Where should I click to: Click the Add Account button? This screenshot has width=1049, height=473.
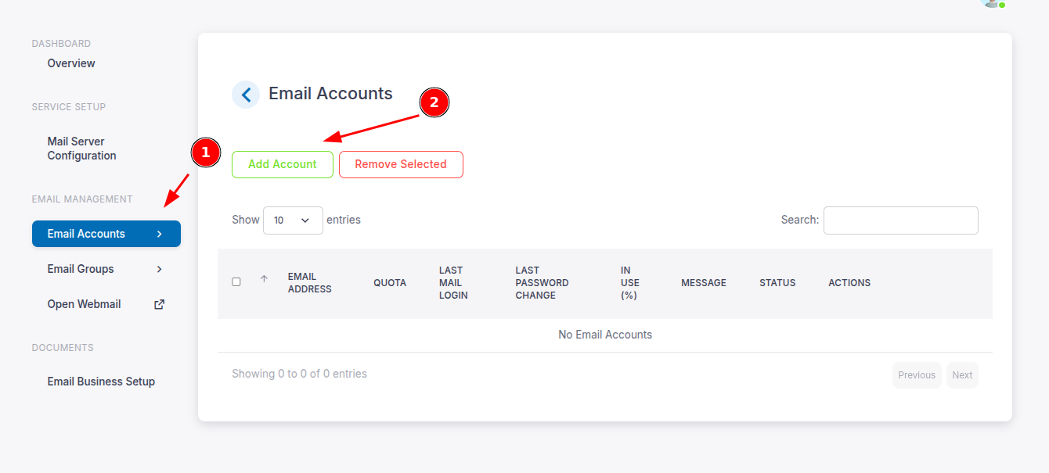click(283, 164)
